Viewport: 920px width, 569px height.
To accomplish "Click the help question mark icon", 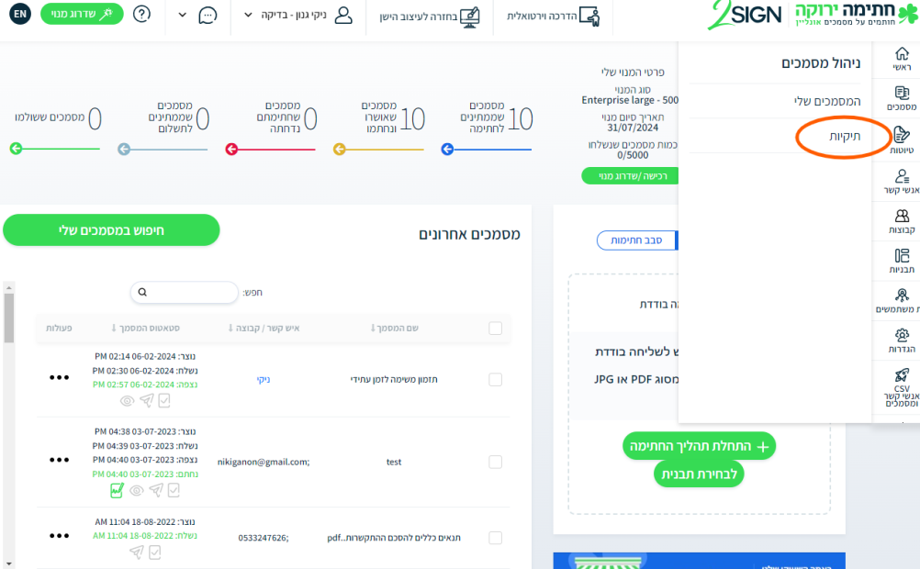I will coord(142,16).
